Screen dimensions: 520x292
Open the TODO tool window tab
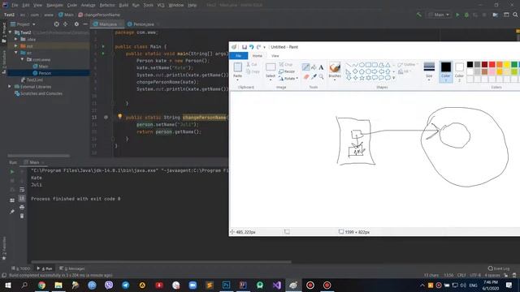pyautogui.click(x=20, y=268)
